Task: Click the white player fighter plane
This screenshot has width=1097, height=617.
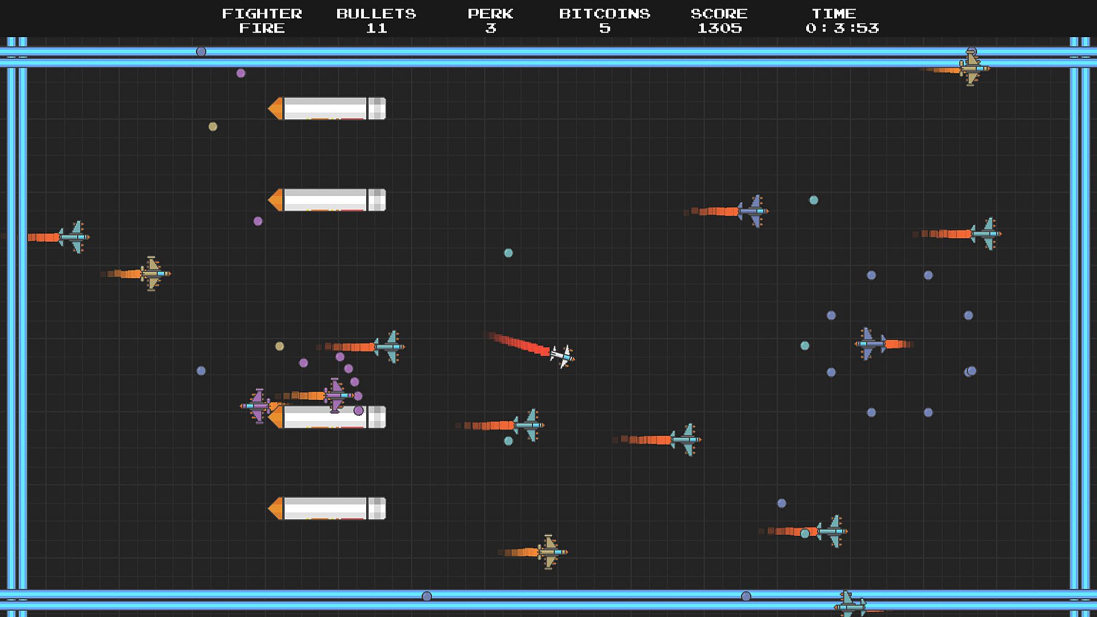Action: tap(562, 355)
